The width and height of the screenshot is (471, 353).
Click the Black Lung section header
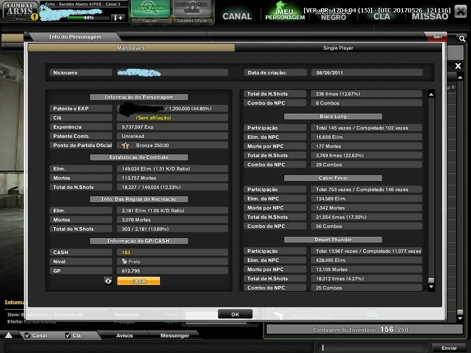click(333, 116)
